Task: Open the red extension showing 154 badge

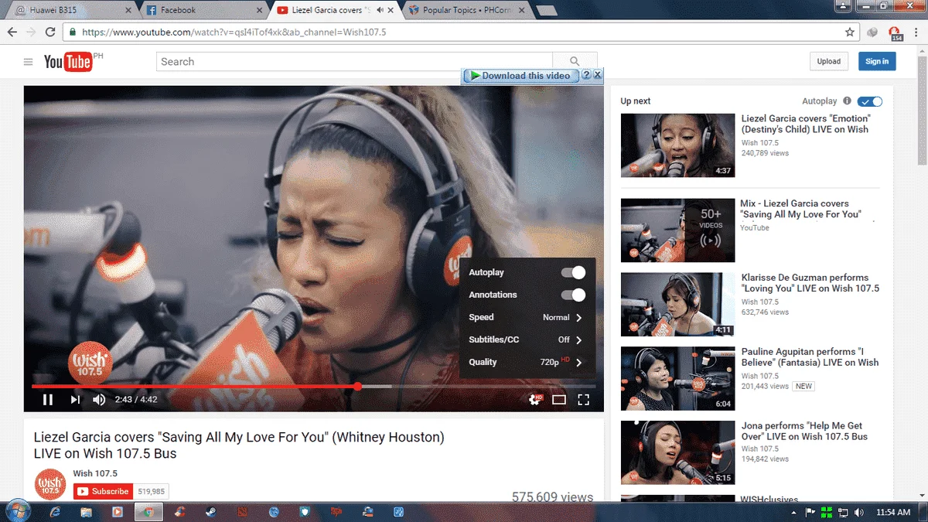Action: [x=895, y=33]
